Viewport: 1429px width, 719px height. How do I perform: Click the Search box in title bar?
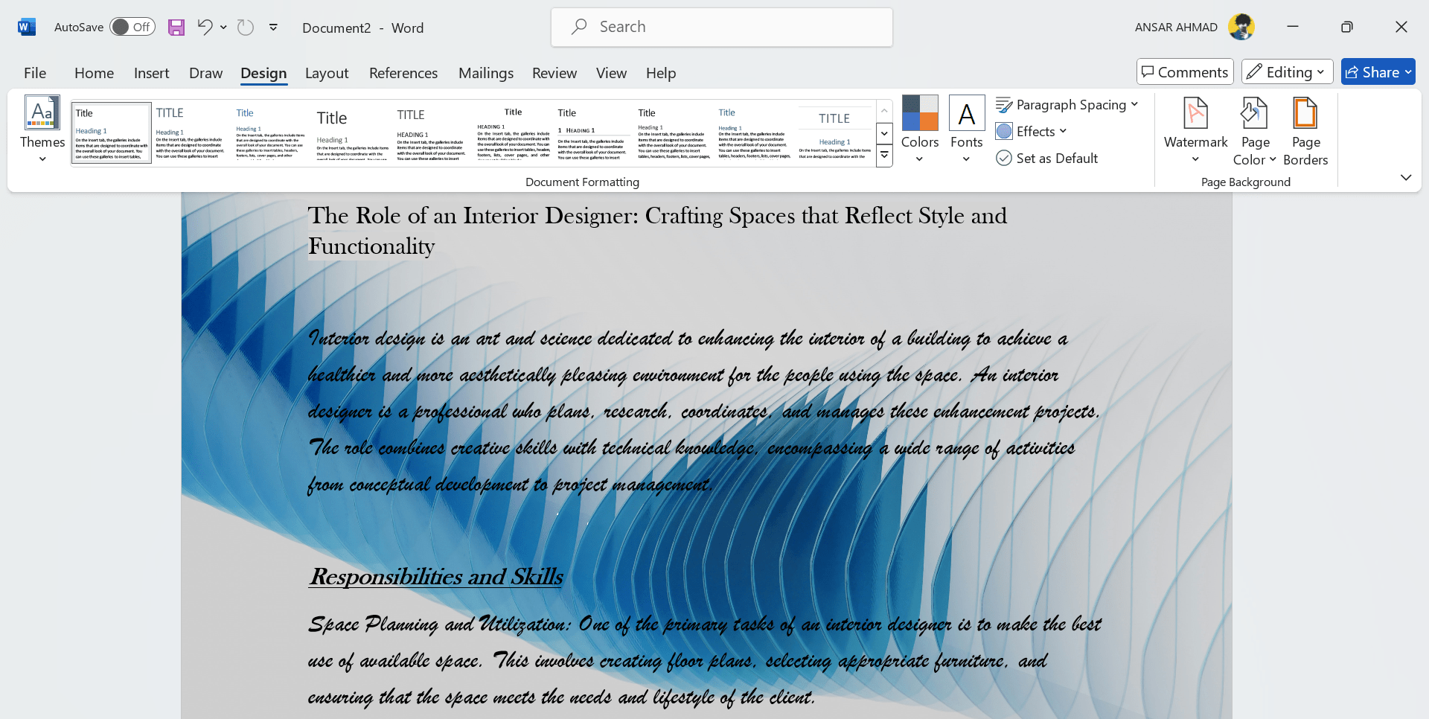coord(722,28)
